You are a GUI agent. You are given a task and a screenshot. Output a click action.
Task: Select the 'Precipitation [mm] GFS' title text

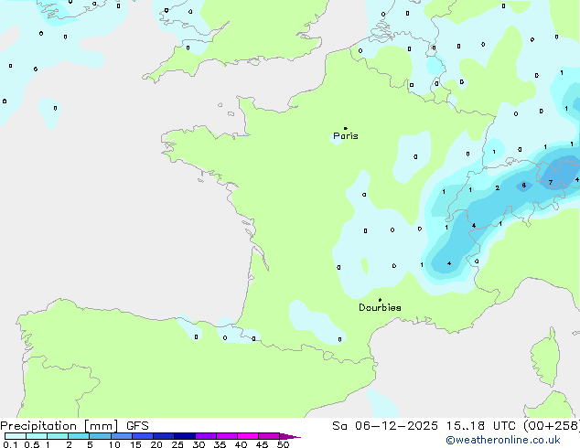[74, 426]
